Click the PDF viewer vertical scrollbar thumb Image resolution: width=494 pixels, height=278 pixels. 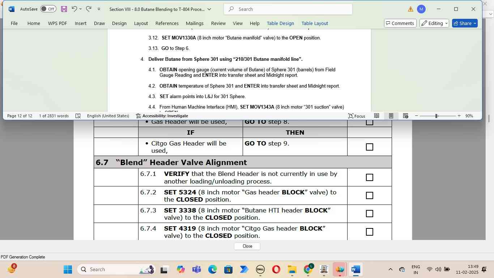pyautogui.click(x=489, y=118)
